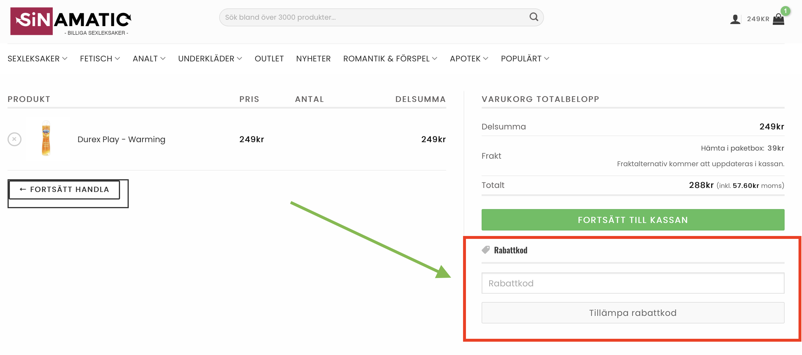Click the search magnifier icon

click(x=534, y=17)
